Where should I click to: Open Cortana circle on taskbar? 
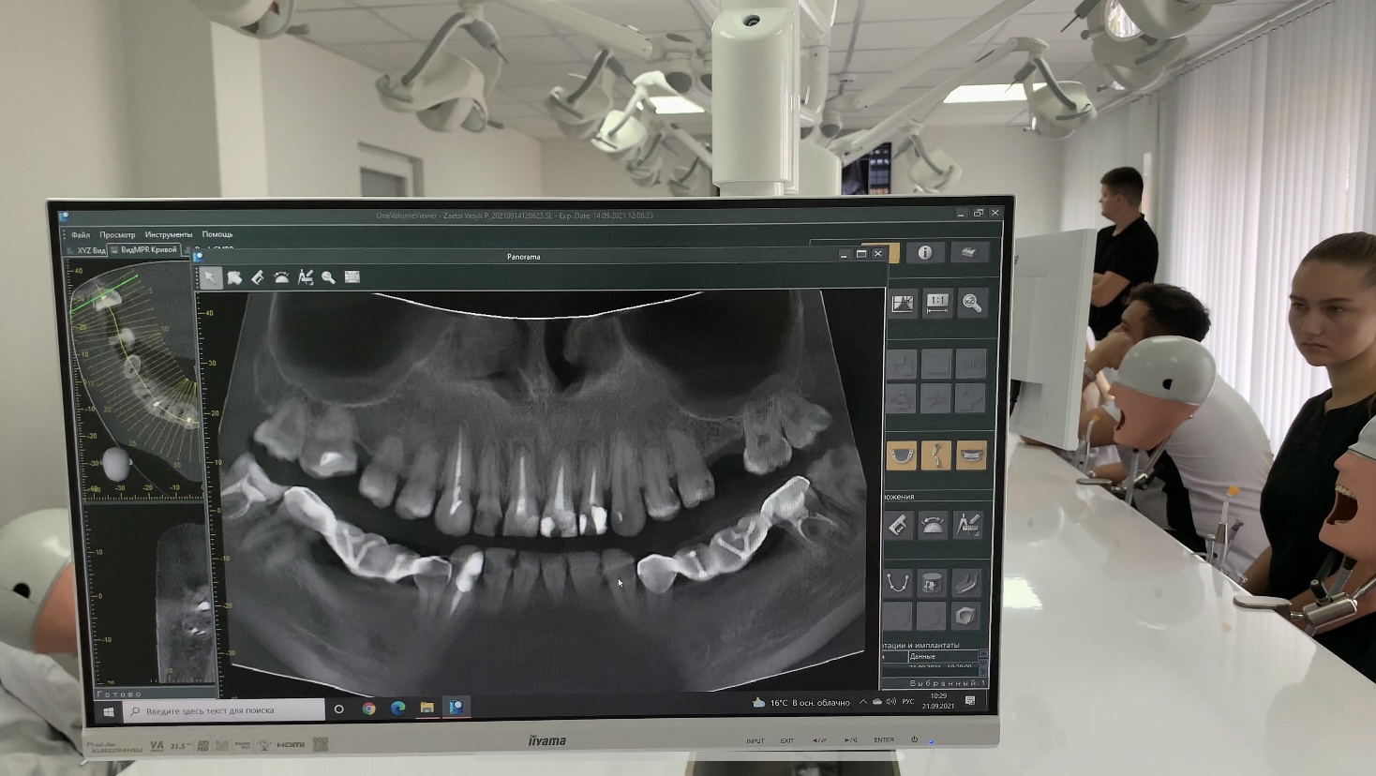pos(339,709)
